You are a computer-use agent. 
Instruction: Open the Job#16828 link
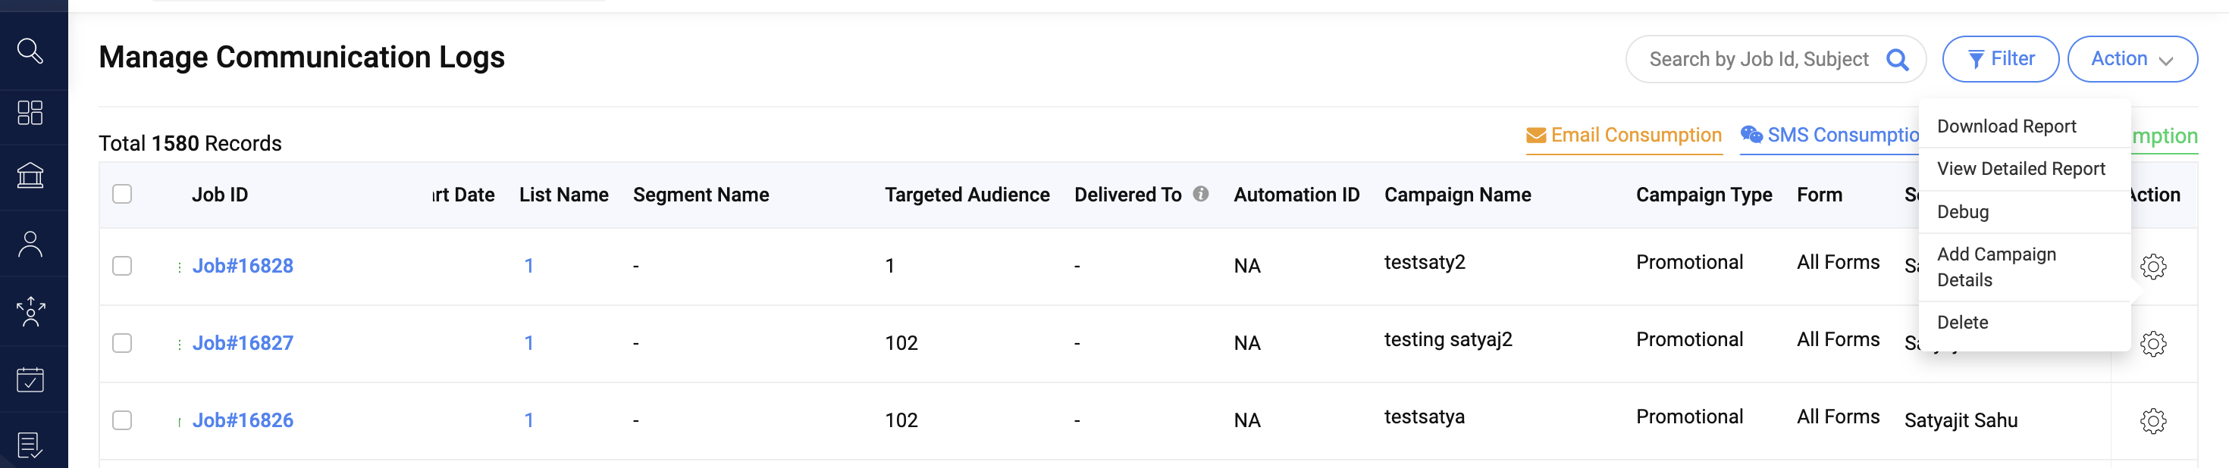[243, 266]
